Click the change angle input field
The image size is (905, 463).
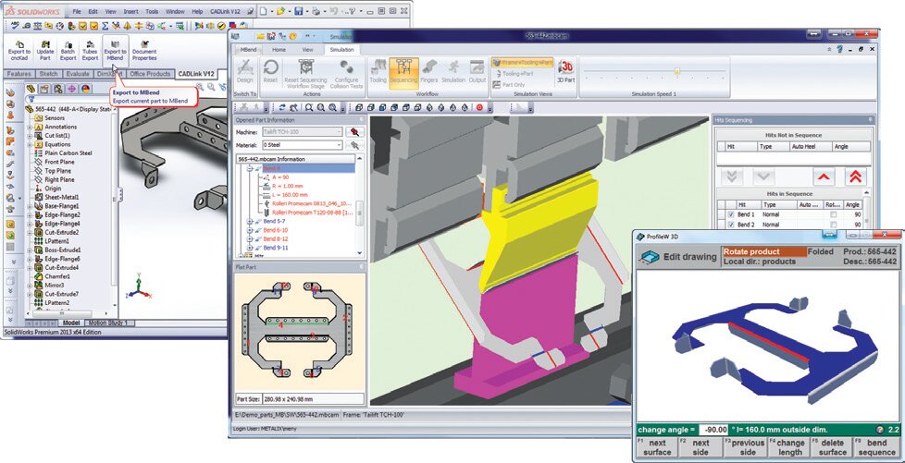pos(713,430)
